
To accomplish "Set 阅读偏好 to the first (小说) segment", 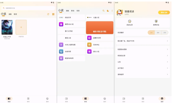I will (x=151, y=33).
